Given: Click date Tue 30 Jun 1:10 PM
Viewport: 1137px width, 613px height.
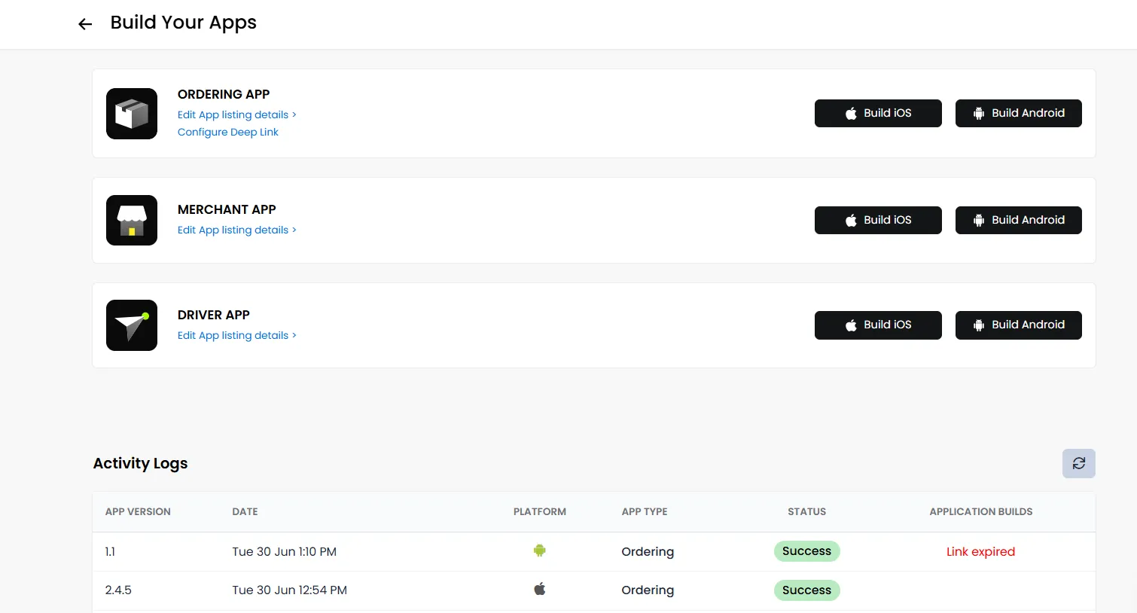Looking at the screenshot, I should click(284, 552).
